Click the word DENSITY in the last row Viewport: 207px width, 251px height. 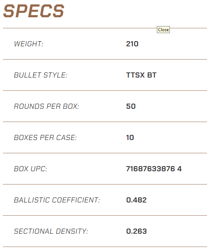coord(72,231)
